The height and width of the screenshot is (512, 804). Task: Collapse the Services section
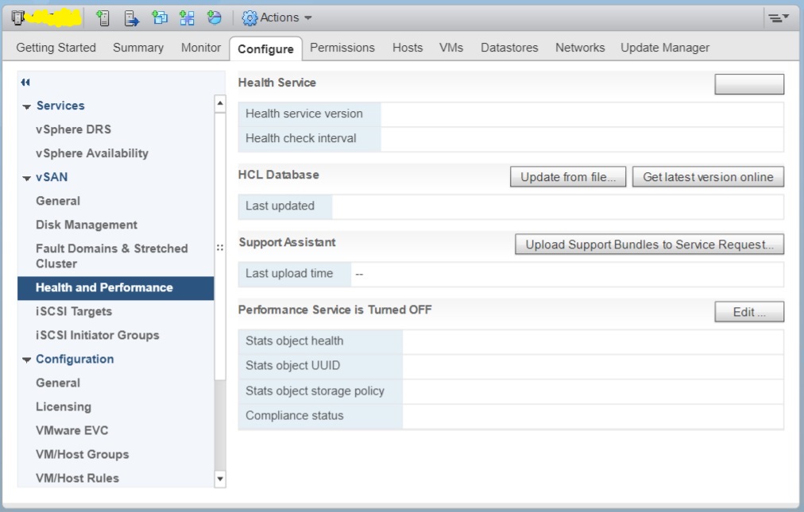[25, 106]
